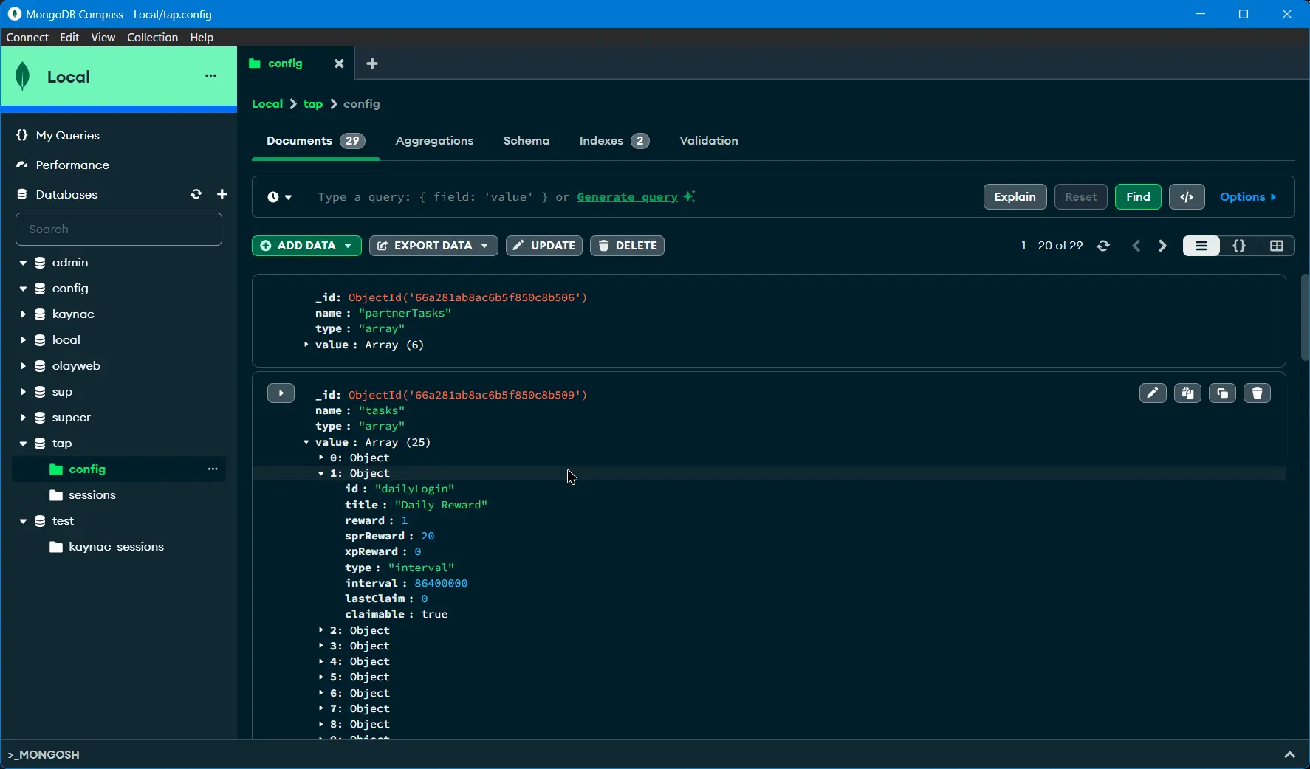Switch to JSON view of documents
1310x769 pixels.
tap(1239, 246)
